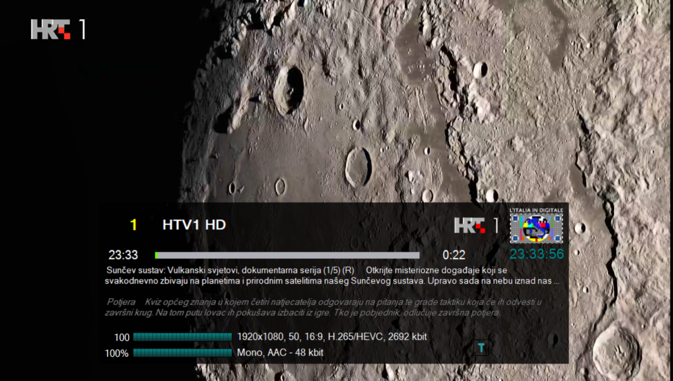Image resolution: width=673 pixels, height=381 pixels.
Task: Select the L'Italia in Digitale test card
Action: (x=536, y=226)
